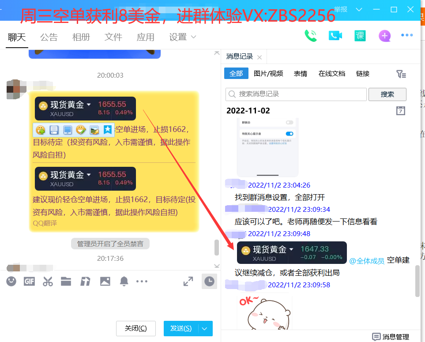
Task: Expand the input box with the diagonal arrows icon
Action: (x=188, y=282)
